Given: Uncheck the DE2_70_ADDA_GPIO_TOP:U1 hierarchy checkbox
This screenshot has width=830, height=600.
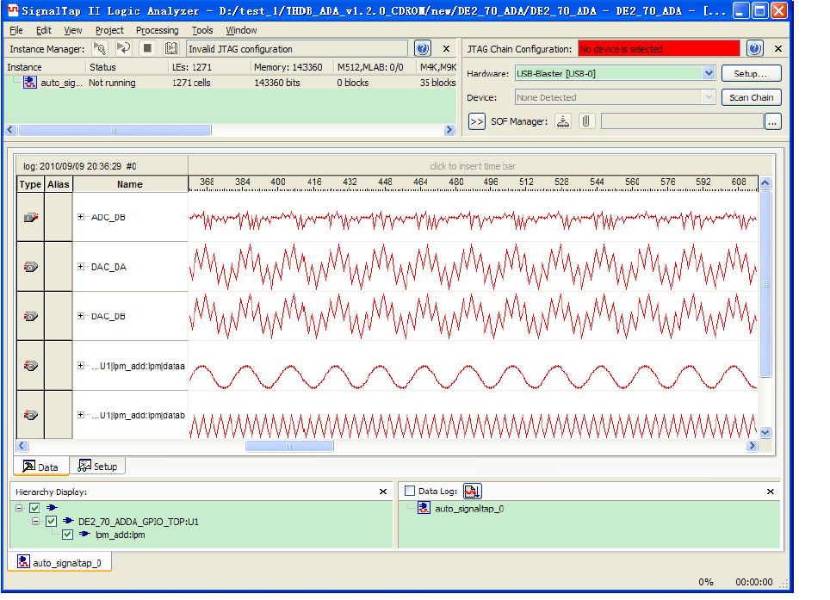Looking at the screenshot, I should click(52, 522).
